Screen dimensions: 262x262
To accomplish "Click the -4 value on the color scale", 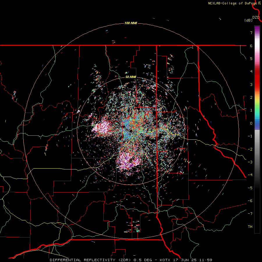I will [250, 175].
